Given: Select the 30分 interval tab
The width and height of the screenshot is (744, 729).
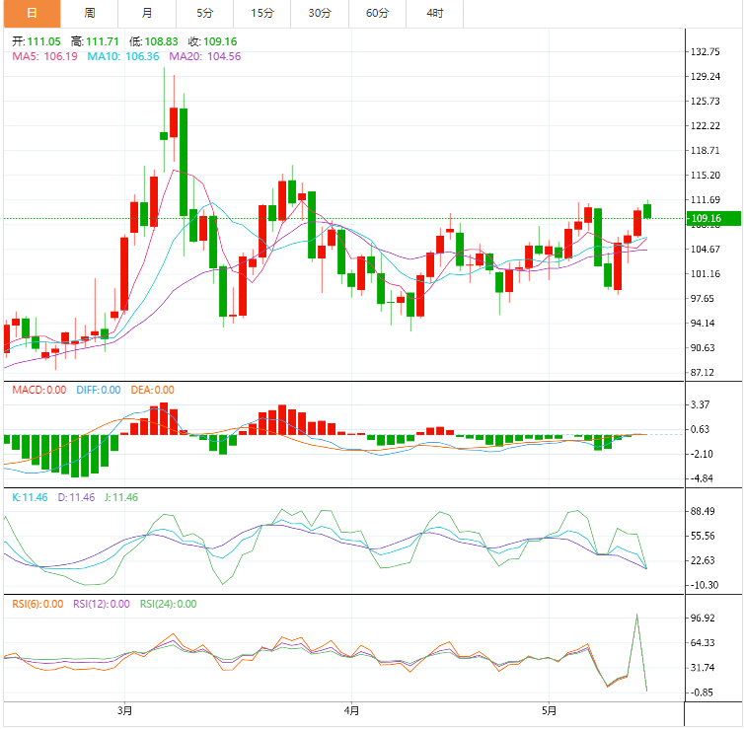Looking at the screenshot, I should click(319, 13).
